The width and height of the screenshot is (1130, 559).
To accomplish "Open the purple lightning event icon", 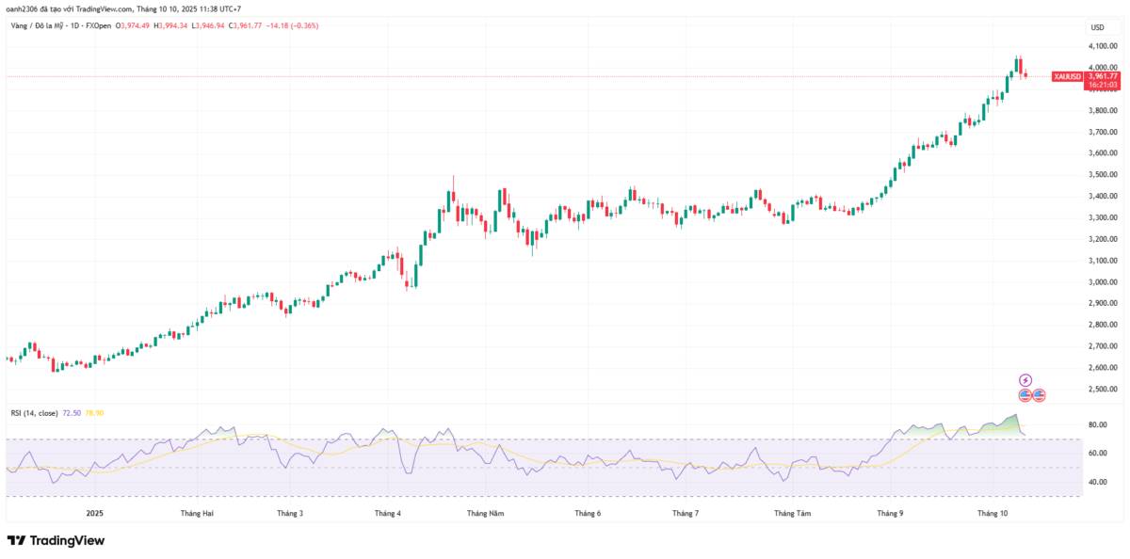I will (1025, 380).
